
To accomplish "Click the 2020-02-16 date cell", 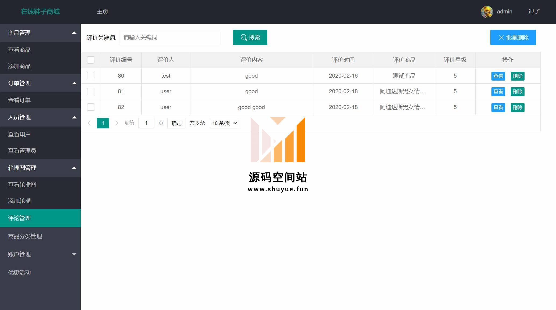I will pos(343,76).
